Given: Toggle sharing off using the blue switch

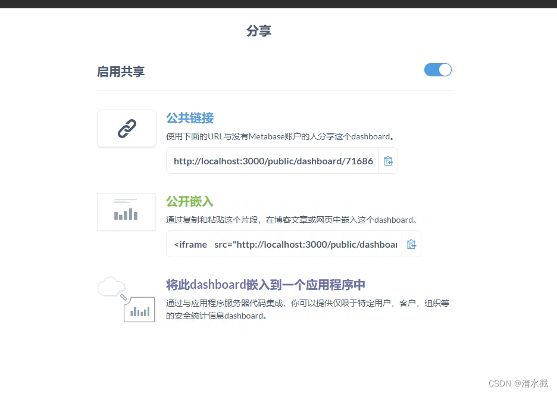Looking at the screenshot, I should [x=437, y=70].
